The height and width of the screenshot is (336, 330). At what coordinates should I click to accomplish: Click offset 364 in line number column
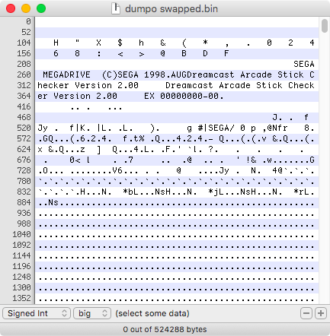click(24, 96)
